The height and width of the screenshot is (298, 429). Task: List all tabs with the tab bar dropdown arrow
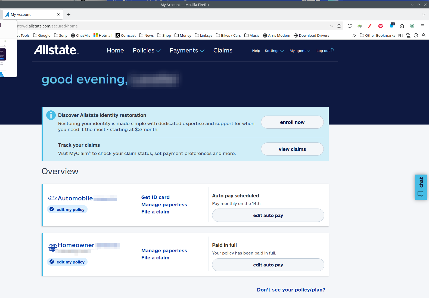tap(423, 14)
